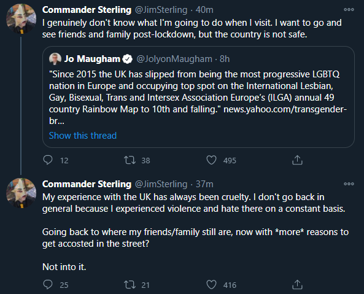The height and width of the screenshot is (294, 364).
Task: Open the 40m timestamp of first tweet
Action: [x=204, y=10]
